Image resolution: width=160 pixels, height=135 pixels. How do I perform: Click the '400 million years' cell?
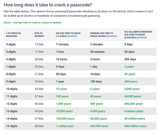point(136,126)
